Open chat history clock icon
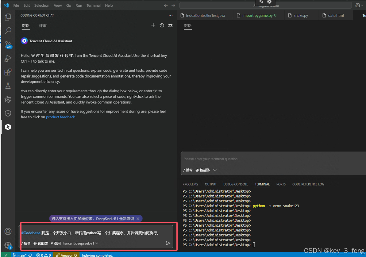 [x=162, y=25]
